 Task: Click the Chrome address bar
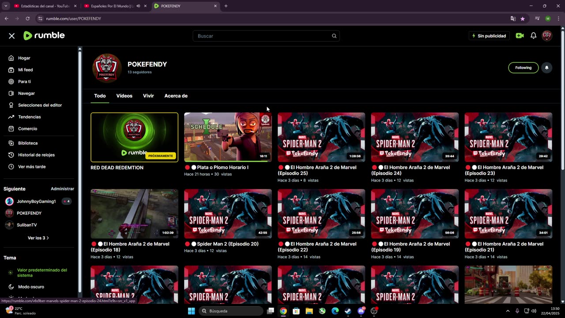(271, 19)
